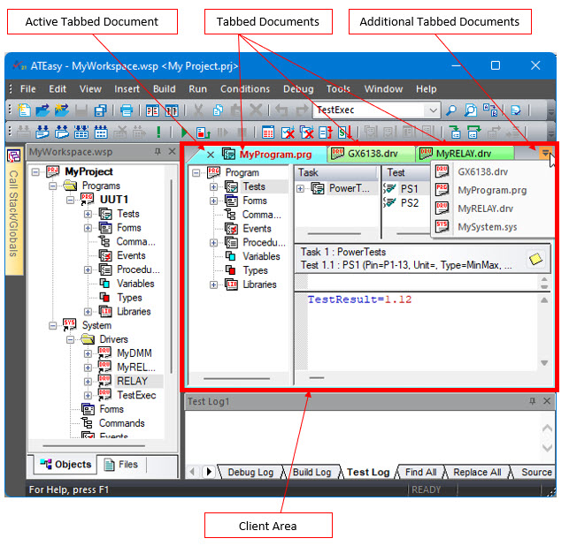The height and width of the screenshot is (546, 569).
Task: Open the TestExec combo box dropdown
Action: [x=432, y=110]
